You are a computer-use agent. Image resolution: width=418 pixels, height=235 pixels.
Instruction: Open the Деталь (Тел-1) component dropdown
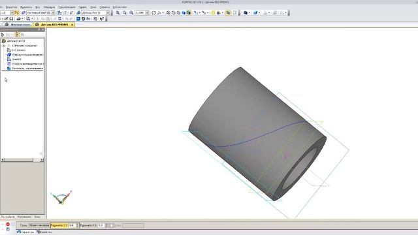[108, 13]
